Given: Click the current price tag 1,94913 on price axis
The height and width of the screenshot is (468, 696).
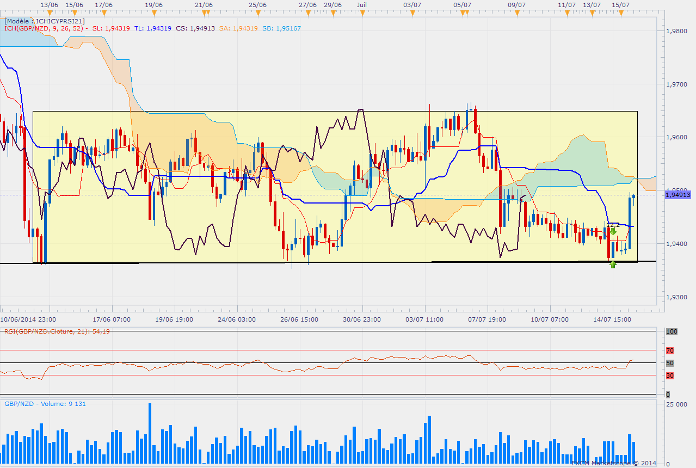Looking at the screenshot, I should coord(678,195).
